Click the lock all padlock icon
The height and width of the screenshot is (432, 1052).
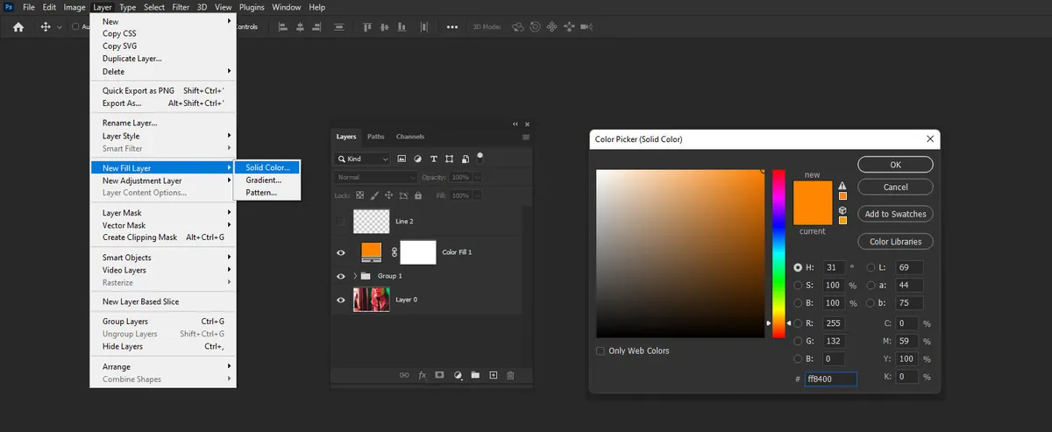coord(418,195)
